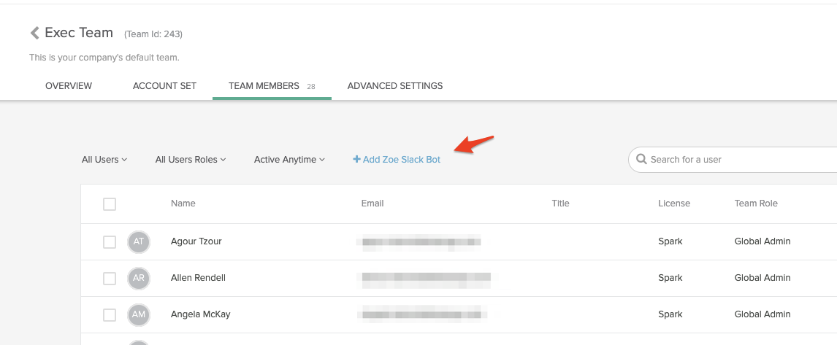The height and width of the screenshot is (345, 837).
Task: Click Global Admin role for Angela McKay
Action: coord(763,314)
